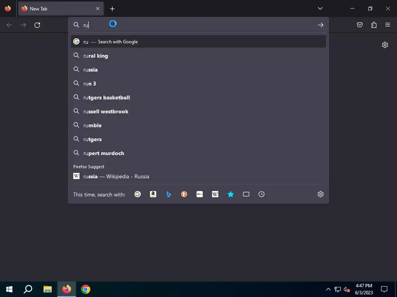
Task: Choose 'rupert murdoch' suggestion
Action: click(198, 153)
